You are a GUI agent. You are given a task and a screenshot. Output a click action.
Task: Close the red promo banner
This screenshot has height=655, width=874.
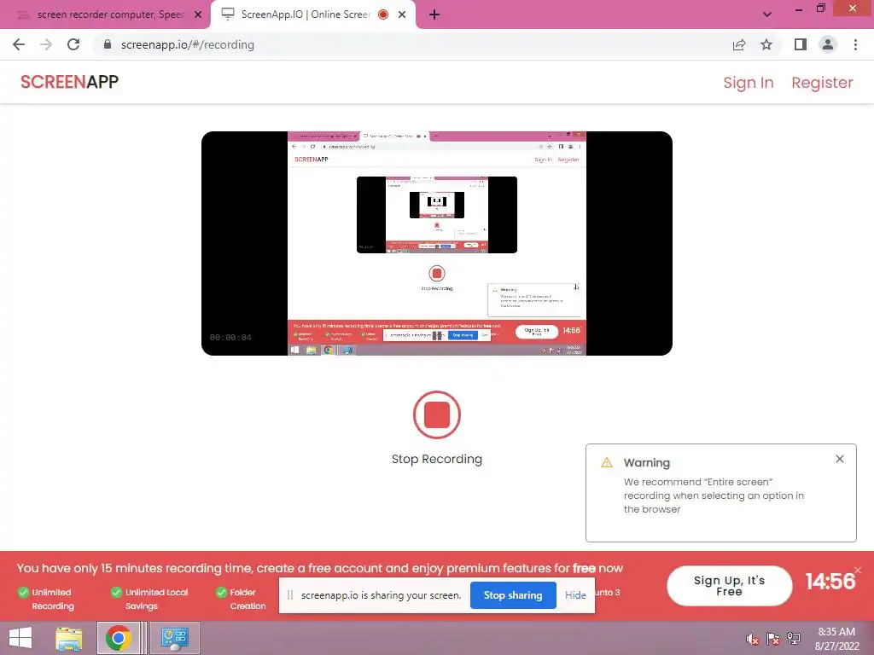click(x=858, y=570)
